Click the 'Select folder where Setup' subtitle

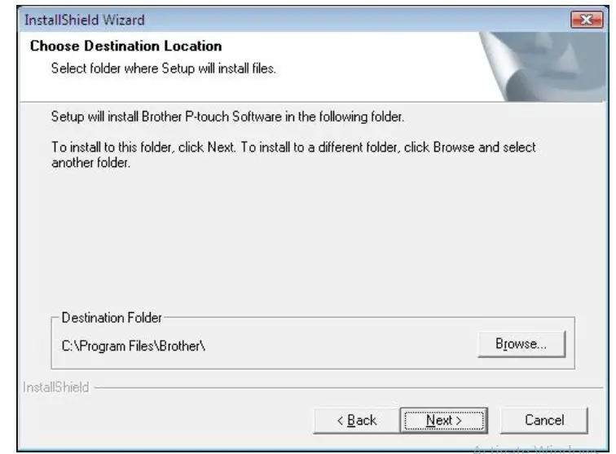tap(164, 68)
